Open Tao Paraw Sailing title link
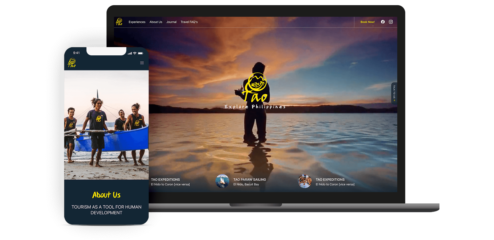 (250, 179)
